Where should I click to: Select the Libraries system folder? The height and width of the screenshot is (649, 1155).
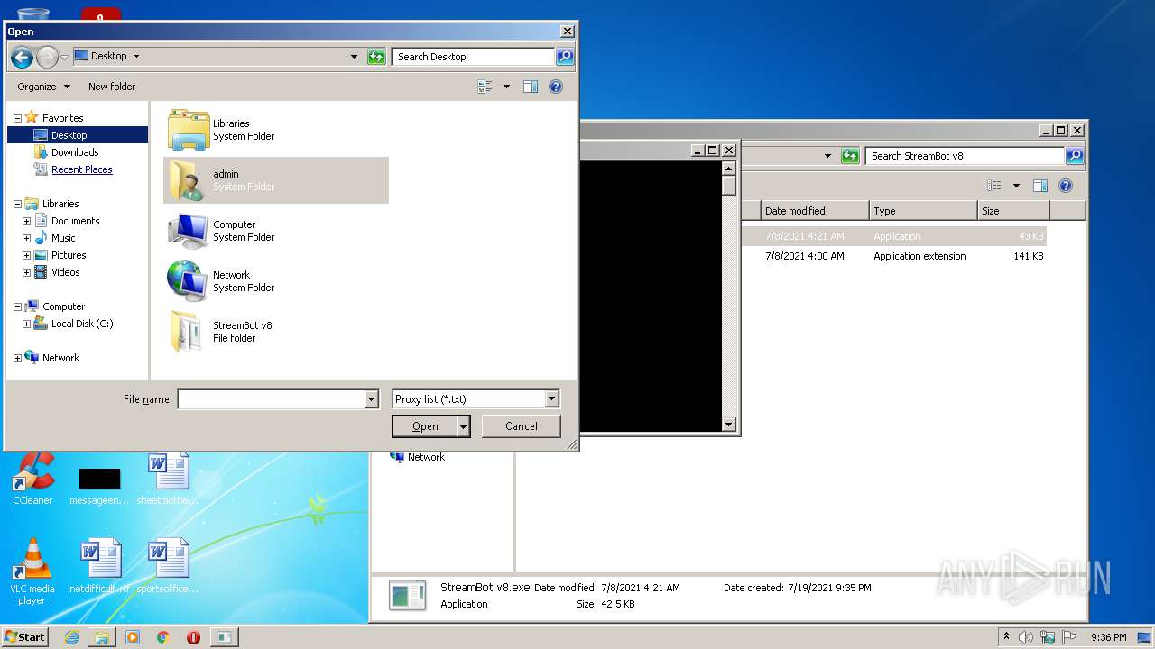[x=276, y=130]
